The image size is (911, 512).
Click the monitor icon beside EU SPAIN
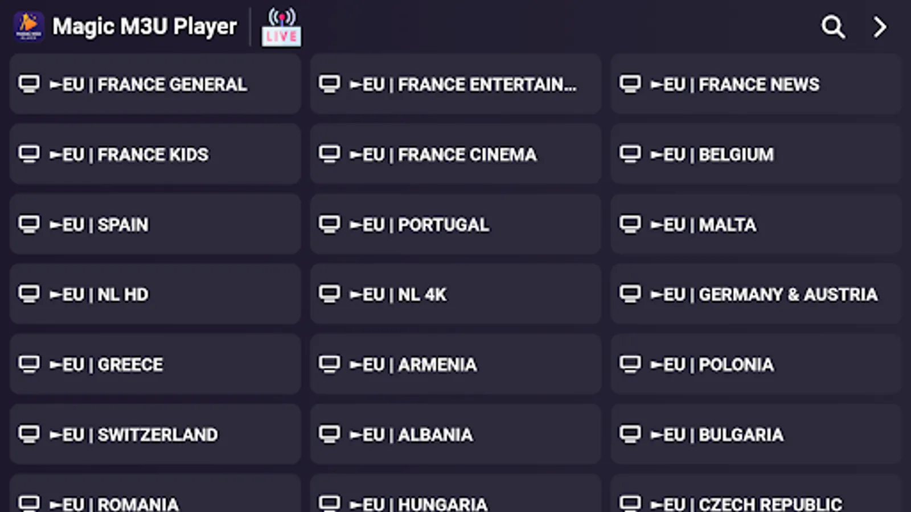(x=29, y=224)
